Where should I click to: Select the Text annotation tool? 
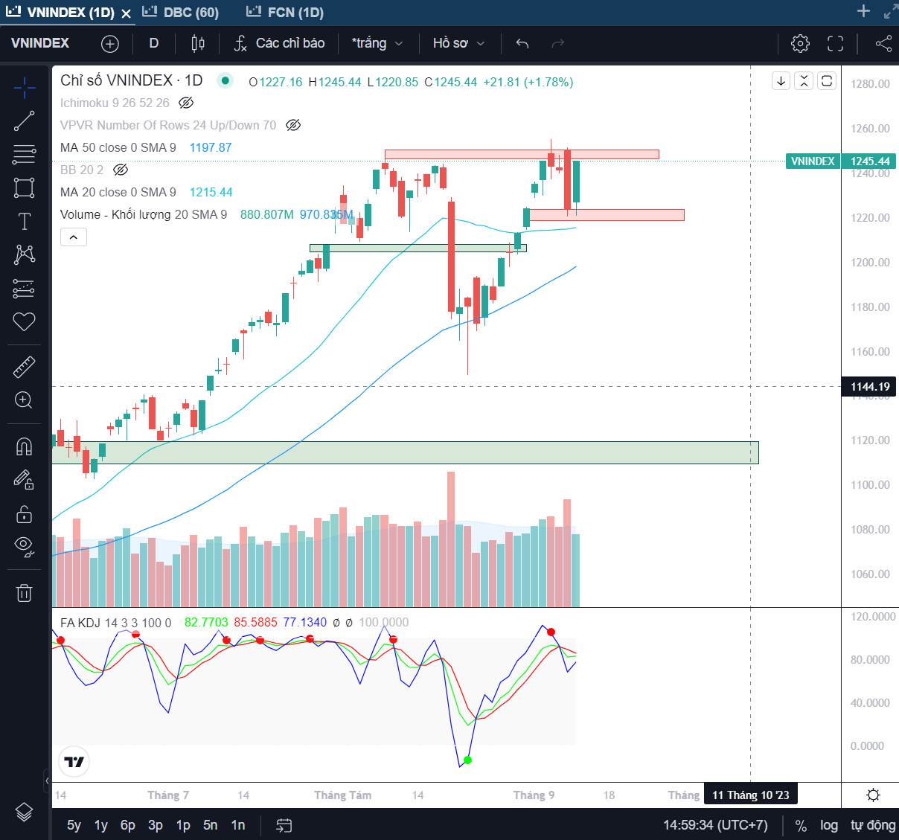(x=24, y=221)
